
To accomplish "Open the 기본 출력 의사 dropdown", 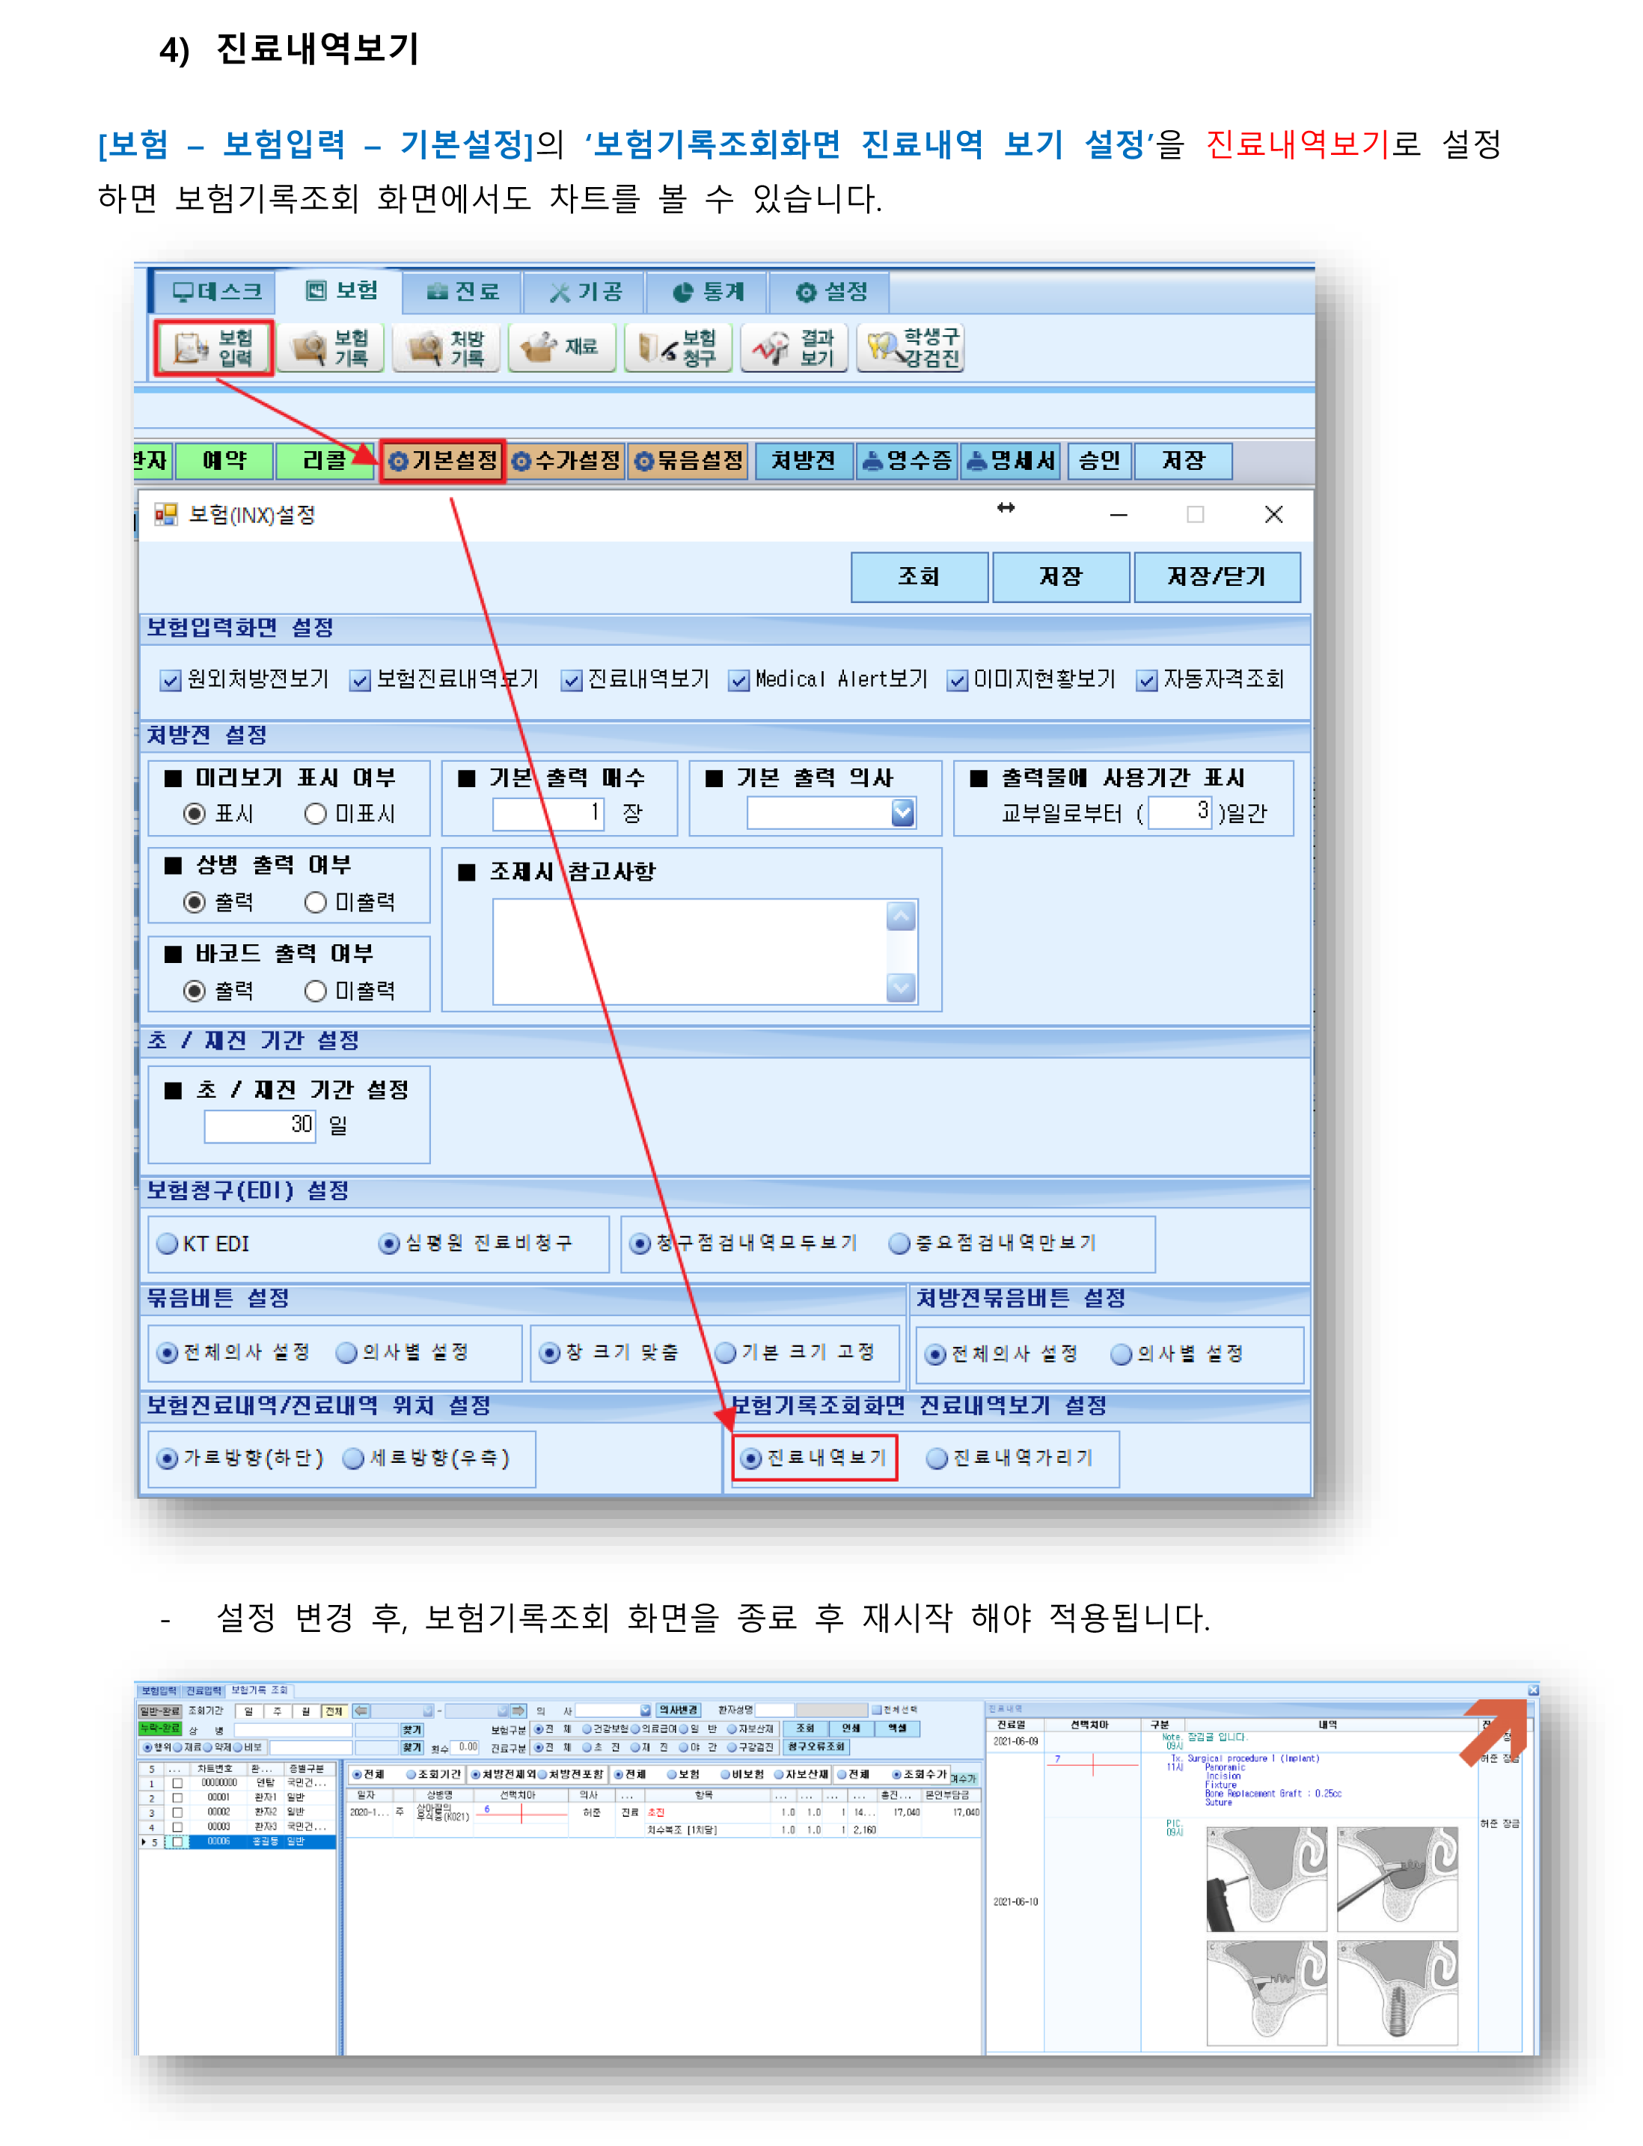I will point(902,813).
